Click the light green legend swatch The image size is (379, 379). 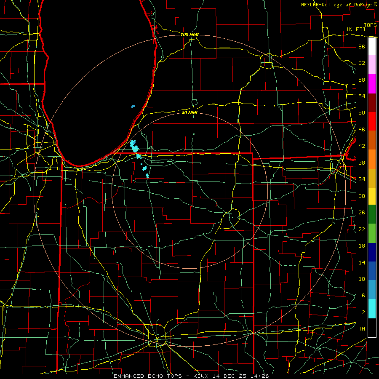372,233
